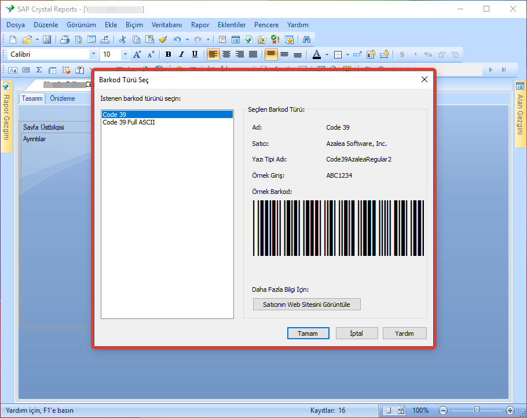Click the İptal button
527x418 pixels.
356,333
